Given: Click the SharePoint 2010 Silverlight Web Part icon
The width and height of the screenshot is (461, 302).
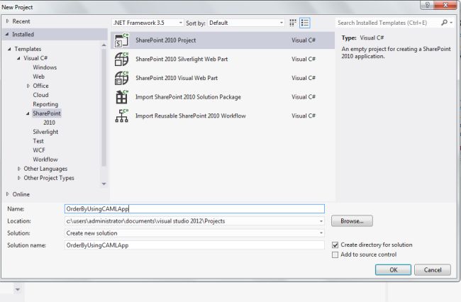Looking at the screenshot, I should click(121, 59).
